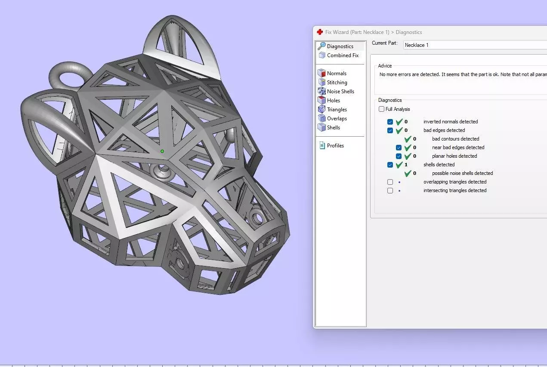This screenshot has width=547, height=367.
Task: Click the Profiles document icon
Action: coord(322,145)
